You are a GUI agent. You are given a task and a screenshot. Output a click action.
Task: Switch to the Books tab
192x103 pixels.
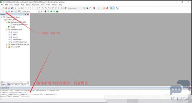tap(11, 85)
